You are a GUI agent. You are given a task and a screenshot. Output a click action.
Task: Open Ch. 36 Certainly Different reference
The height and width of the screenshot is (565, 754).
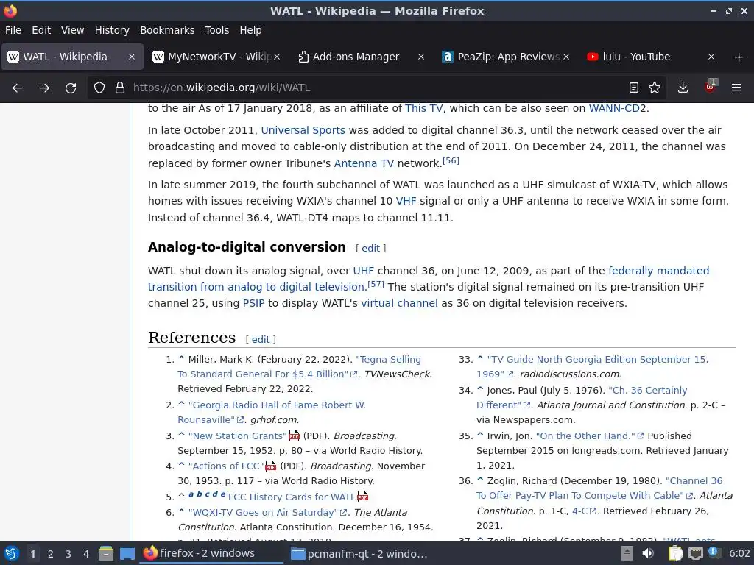[x=648, y=390]
